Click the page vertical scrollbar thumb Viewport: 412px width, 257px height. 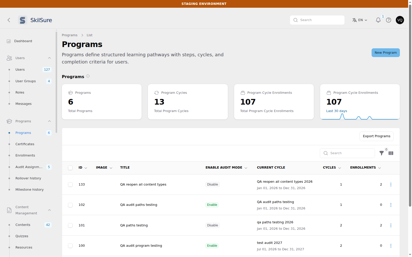coord(410,105)
